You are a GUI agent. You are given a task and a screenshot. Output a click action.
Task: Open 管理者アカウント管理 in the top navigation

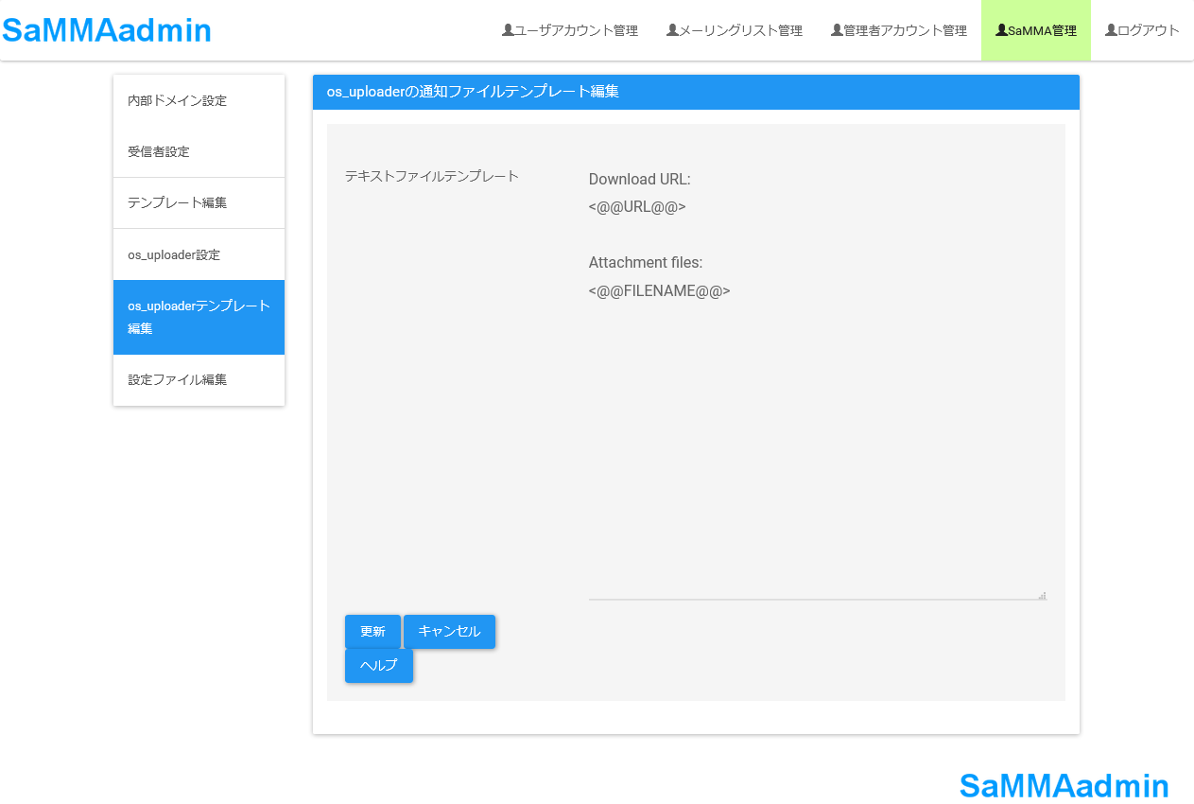coord(899,30)
